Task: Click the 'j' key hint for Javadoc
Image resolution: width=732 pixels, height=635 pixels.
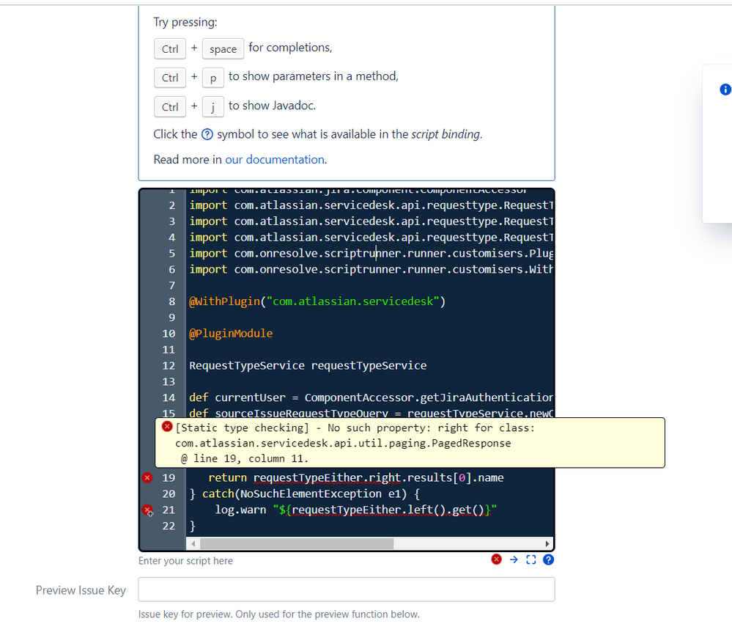Action: [x=213, y=106]
